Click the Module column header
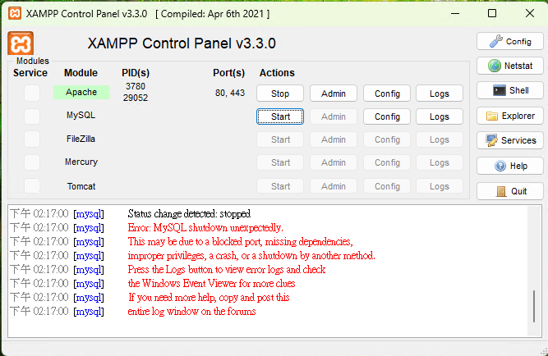The image size is (548, 356). 81,73
